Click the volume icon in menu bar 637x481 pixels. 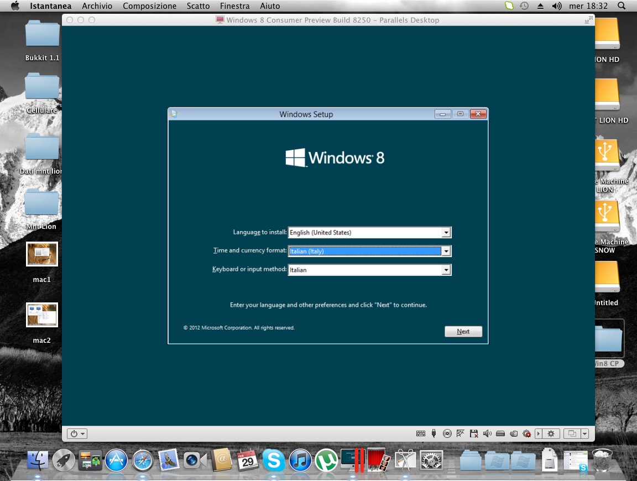(557, 6)
